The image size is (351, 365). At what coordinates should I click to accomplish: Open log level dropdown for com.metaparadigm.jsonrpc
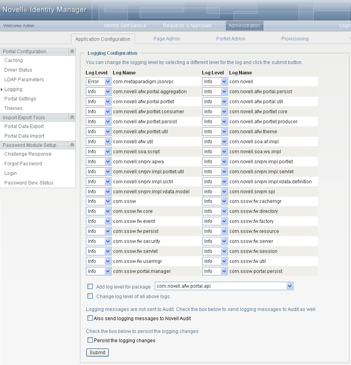click(x=99, y=82)
